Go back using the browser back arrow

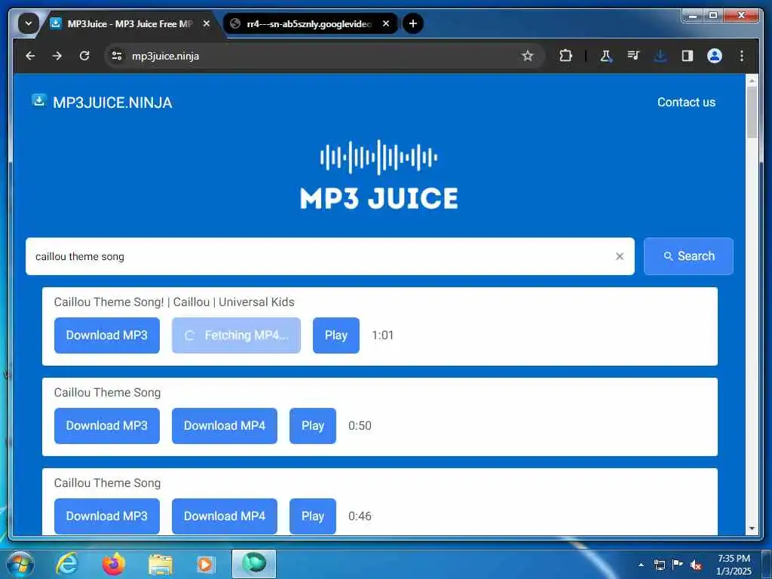click(30, 56)
